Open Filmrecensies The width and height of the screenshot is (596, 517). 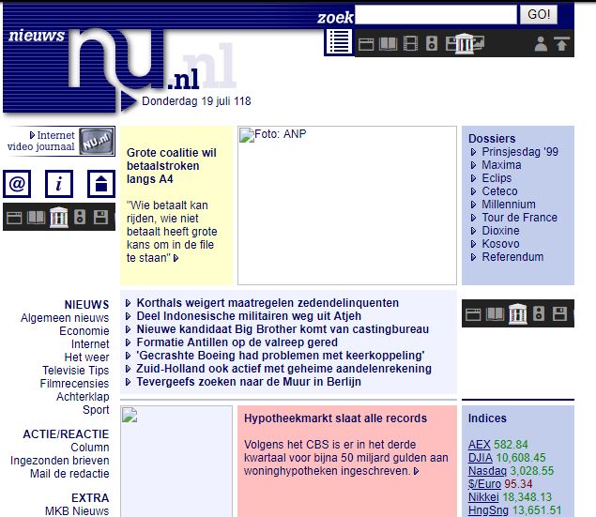[74, 384]
